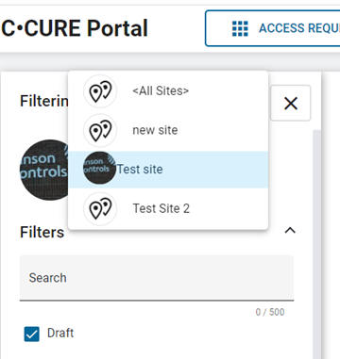Choose <All Sites> from the site list
Screen dimensions: 340x359
pos(168,91)
